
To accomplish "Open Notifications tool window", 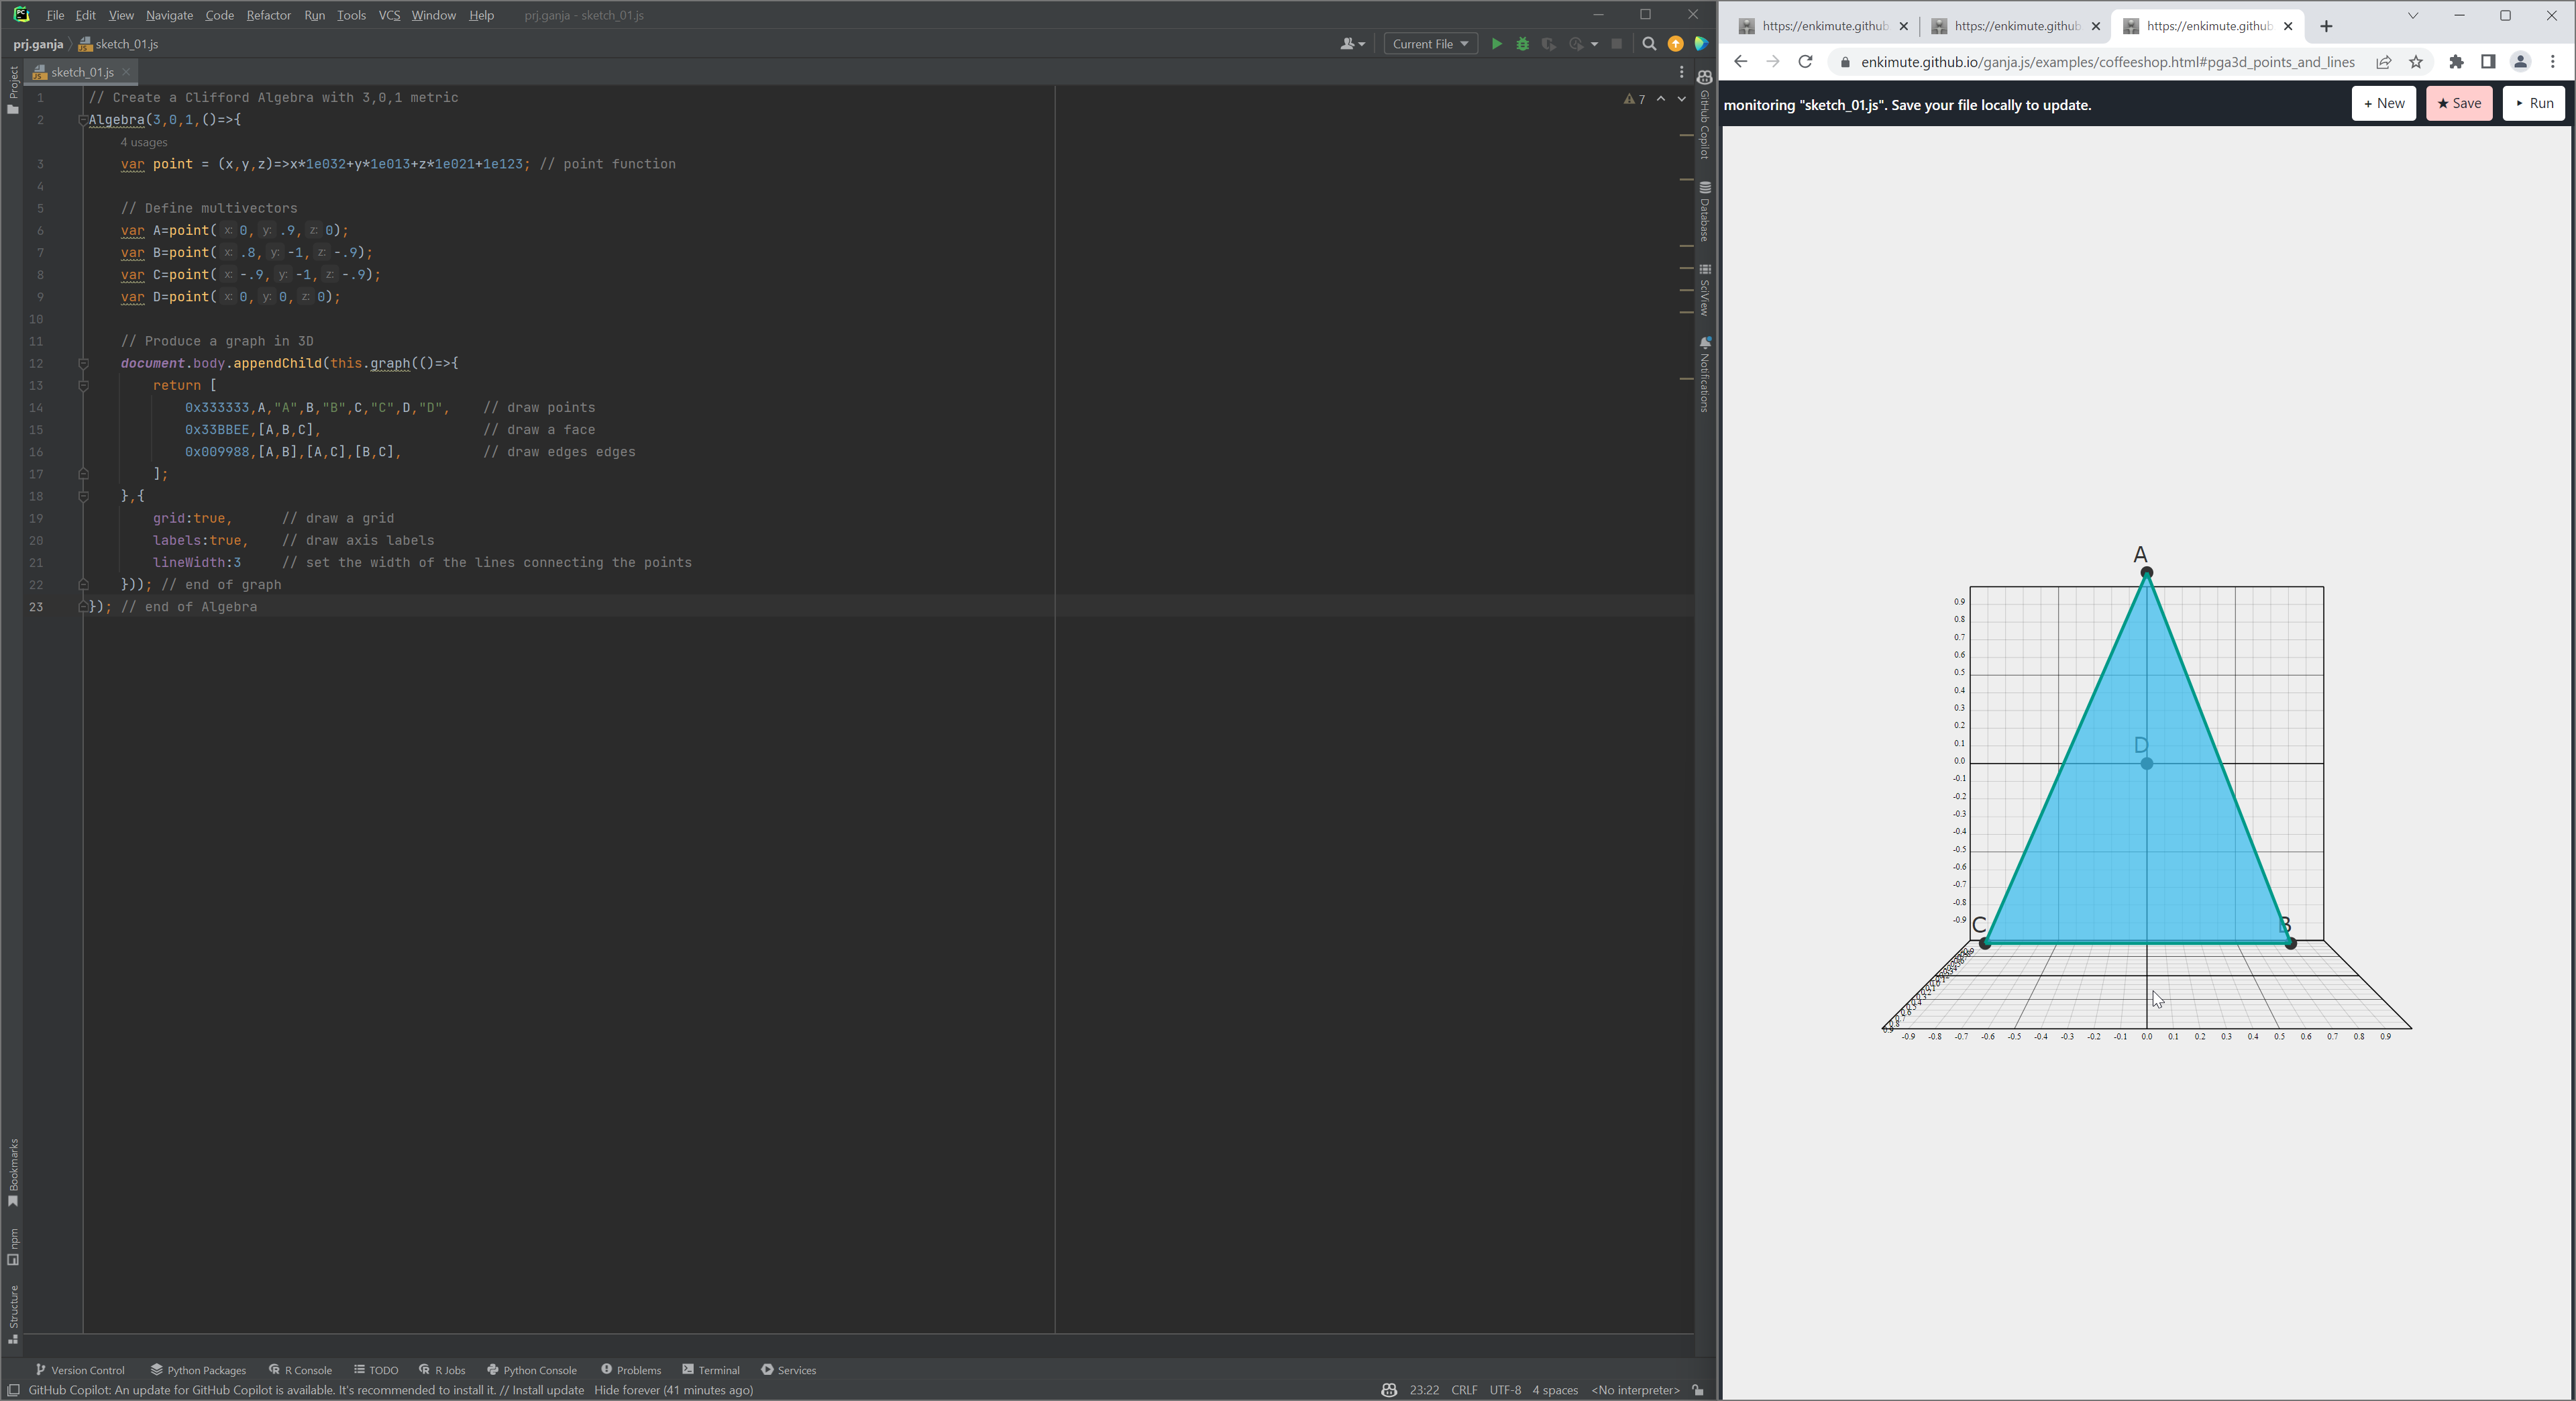I will (1704, 375).
